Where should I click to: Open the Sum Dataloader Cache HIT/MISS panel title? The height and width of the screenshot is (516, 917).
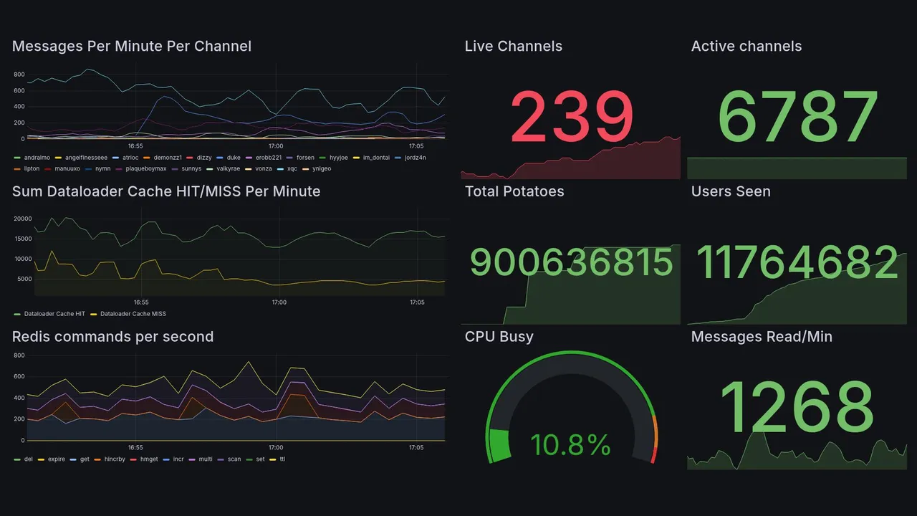pos(166,191)
